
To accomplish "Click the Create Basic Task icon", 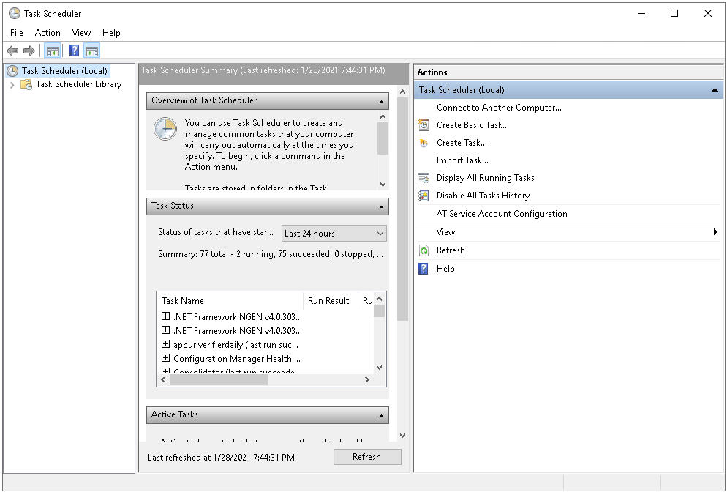I will coord(424,125).
